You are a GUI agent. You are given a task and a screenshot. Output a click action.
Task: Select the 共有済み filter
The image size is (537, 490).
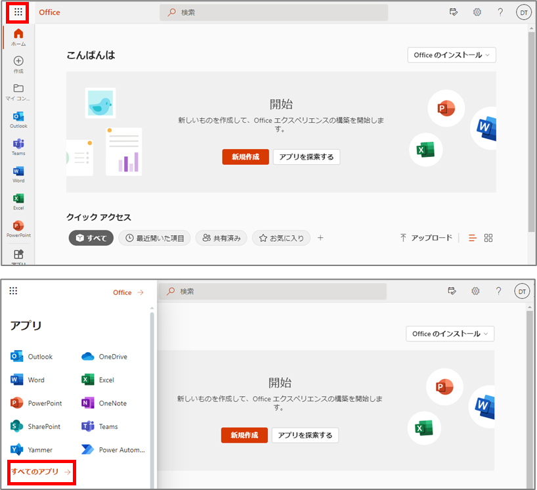[221, 238]
